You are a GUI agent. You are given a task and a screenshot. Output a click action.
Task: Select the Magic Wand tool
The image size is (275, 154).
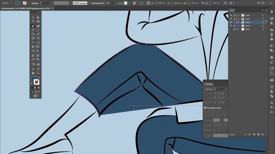point(33,21)
